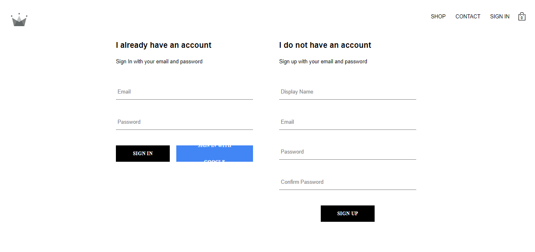Focus the Password field under existing account
The width and height of the screenshot is (535, 252).
(184, 122)
